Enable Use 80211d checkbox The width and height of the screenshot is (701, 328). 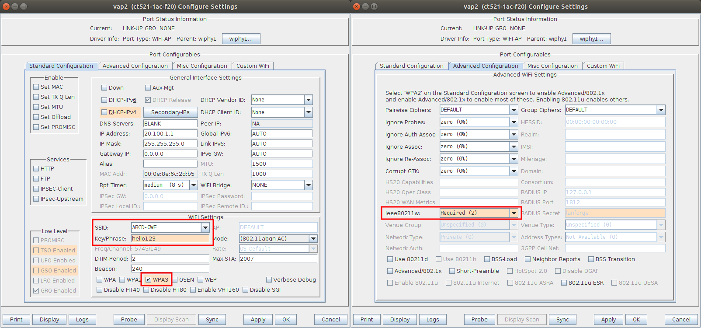pyautogui.click(x=390, y=259)
